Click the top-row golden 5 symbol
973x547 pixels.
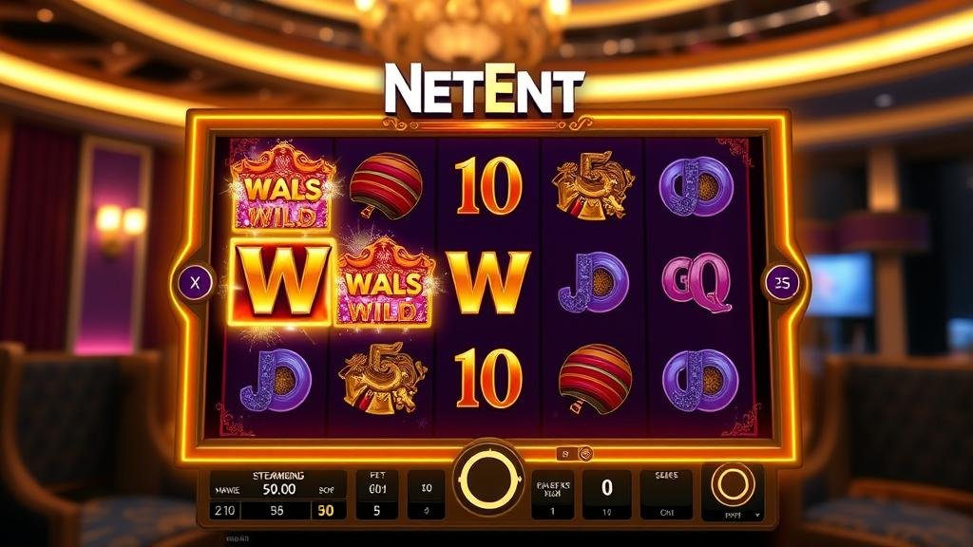[592, 185]
